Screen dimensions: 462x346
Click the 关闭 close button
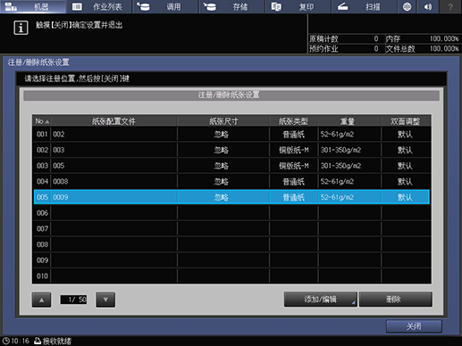tap(414, 326)
